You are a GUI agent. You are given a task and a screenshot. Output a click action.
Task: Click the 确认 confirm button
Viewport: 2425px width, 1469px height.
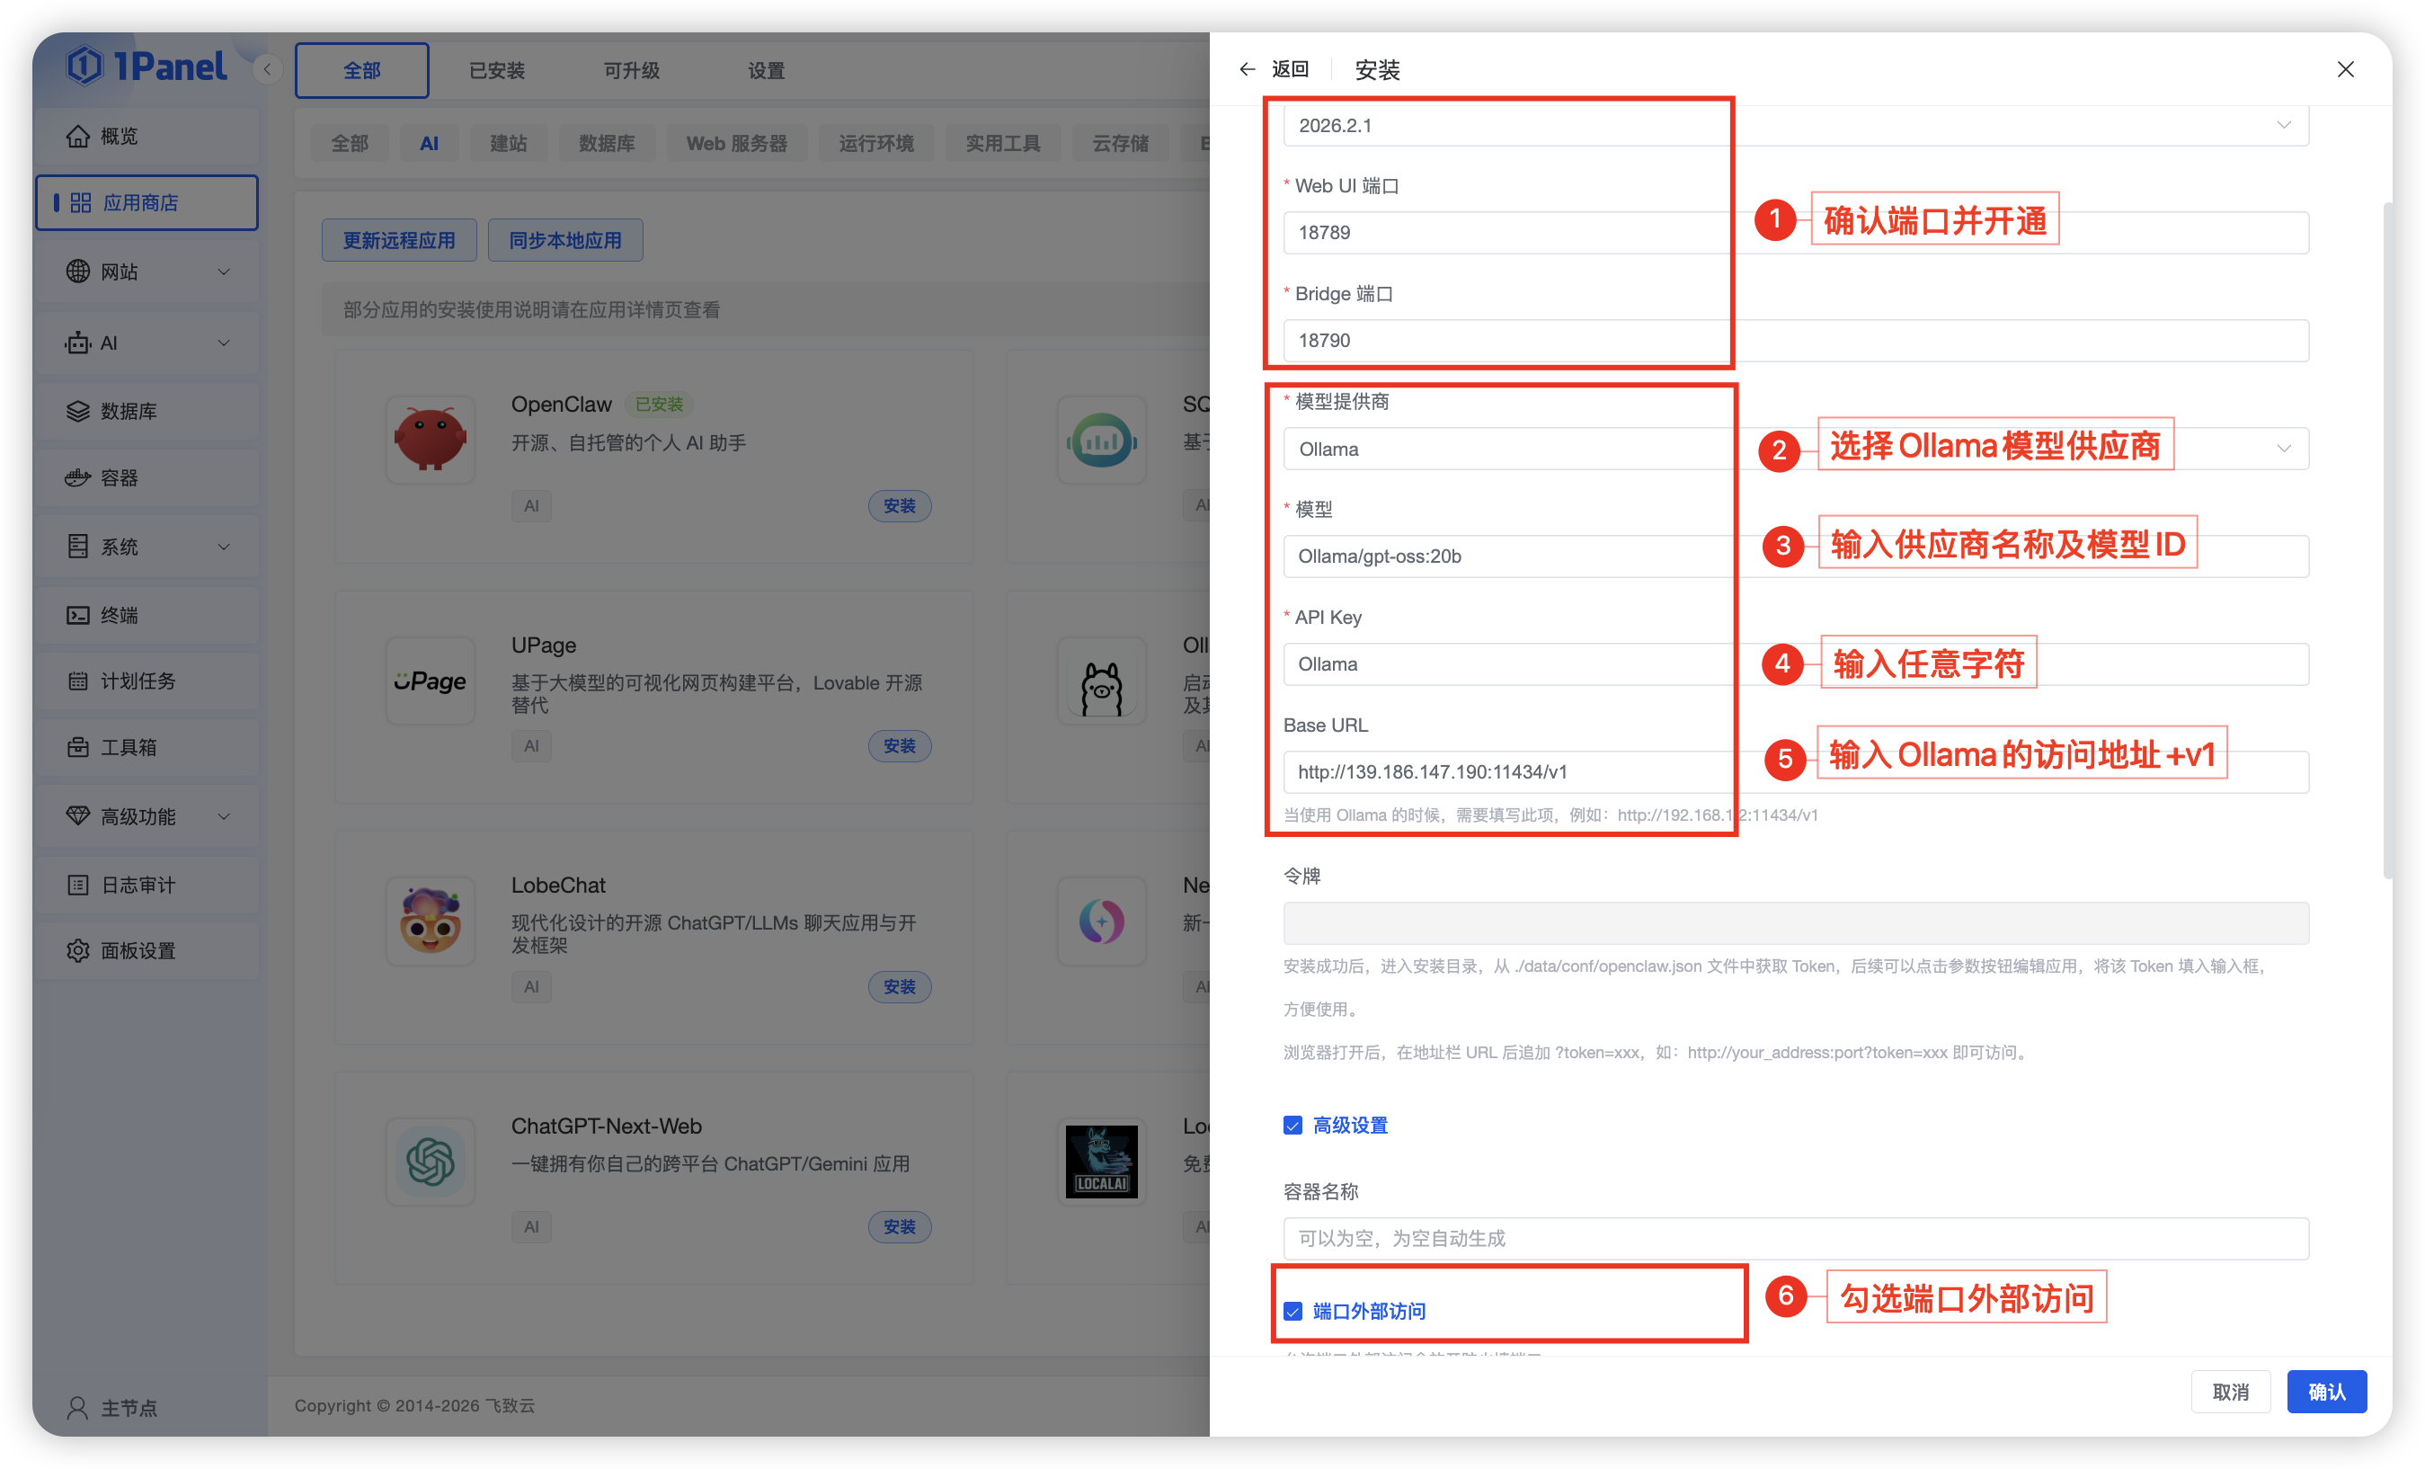coord(2327,1391)
